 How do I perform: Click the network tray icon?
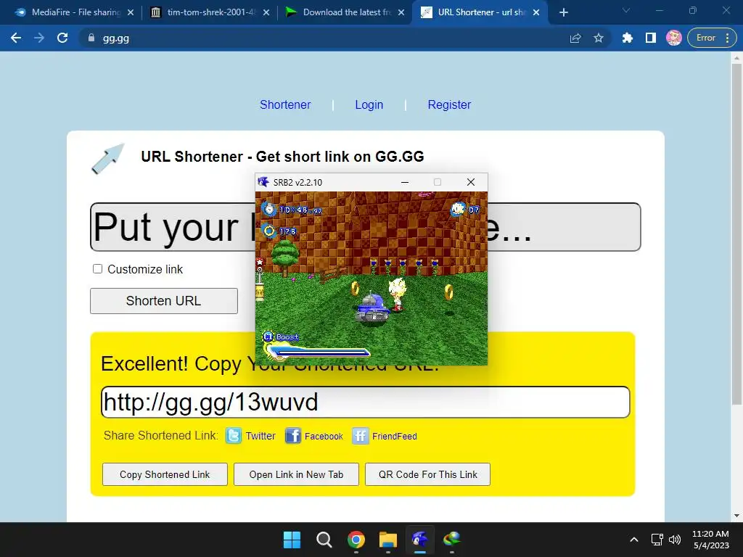pos(657,540)
